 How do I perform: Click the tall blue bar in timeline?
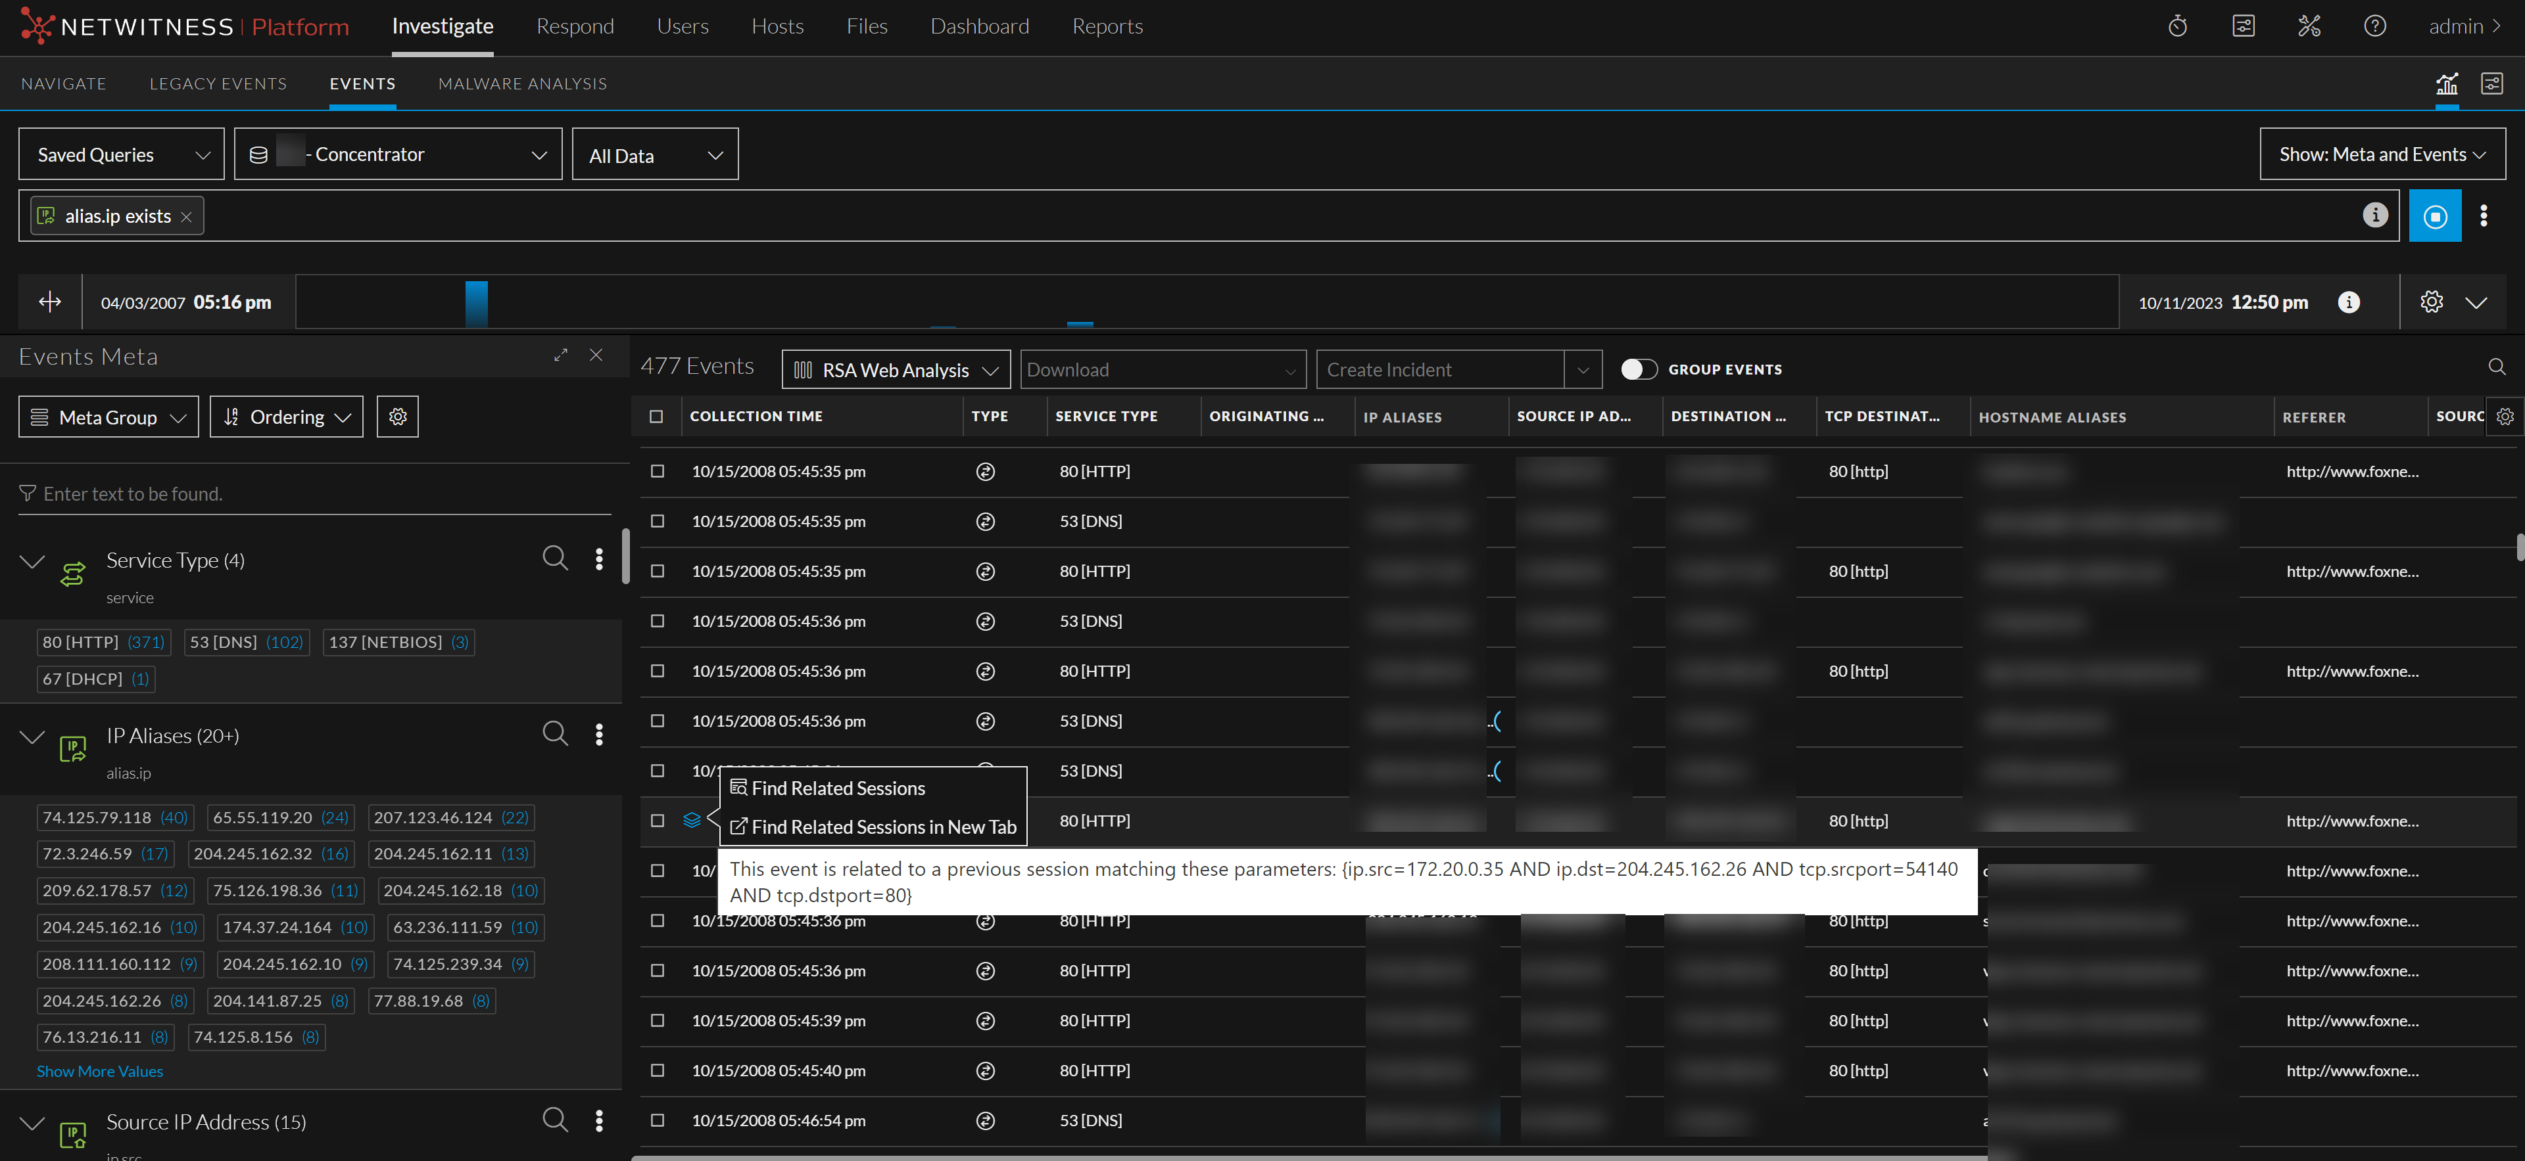[476, 304]
